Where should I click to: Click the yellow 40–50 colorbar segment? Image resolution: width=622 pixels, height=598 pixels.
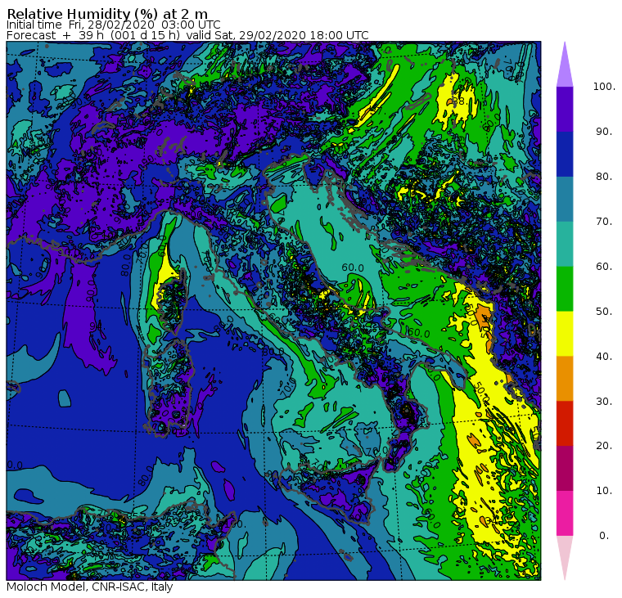[565, 334]
